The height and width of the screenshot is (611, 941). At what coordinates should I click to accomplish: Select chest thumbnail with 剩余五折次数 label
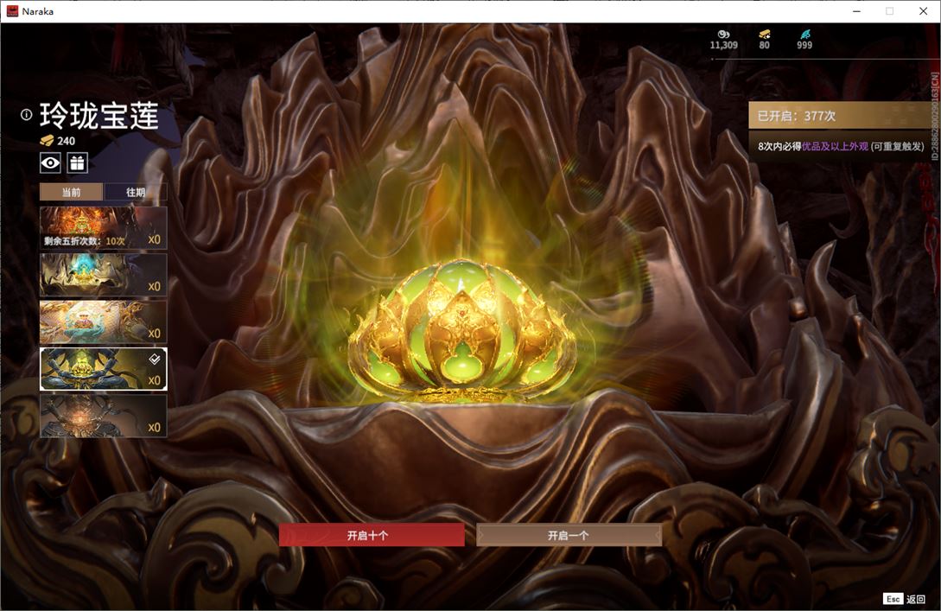103,227
